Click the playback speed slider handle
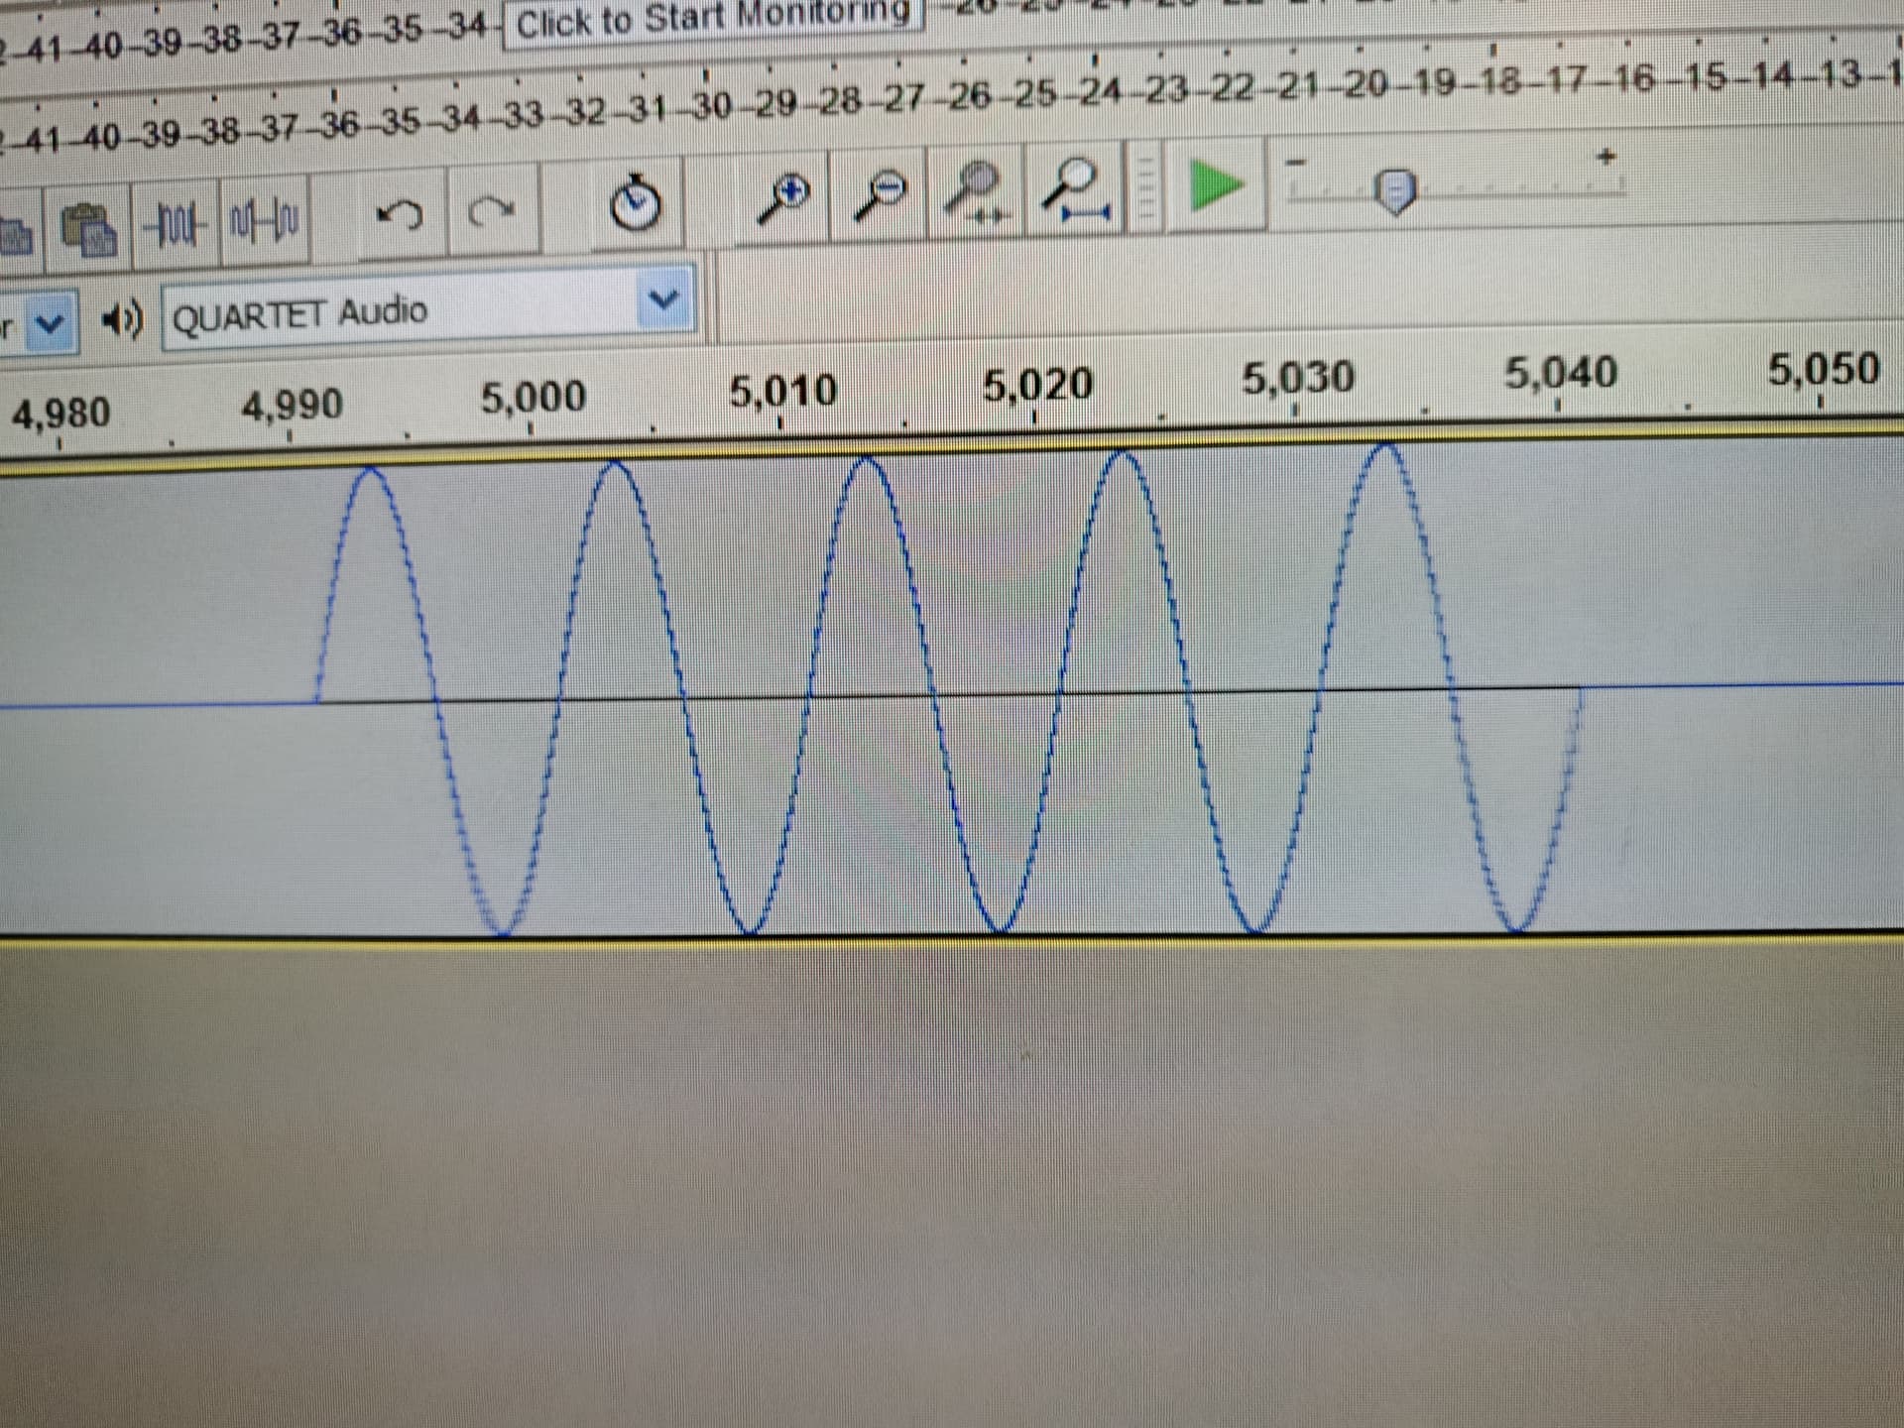1904x1428 pixels. (x=1395, y=189)
